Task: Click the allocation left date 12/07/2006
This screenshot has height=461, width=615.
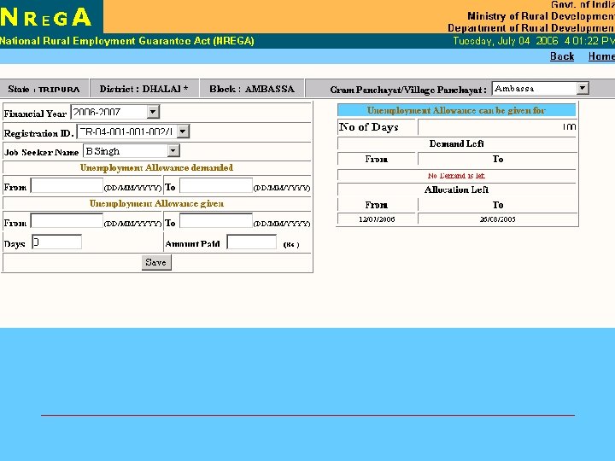Action: click(377, 219)
